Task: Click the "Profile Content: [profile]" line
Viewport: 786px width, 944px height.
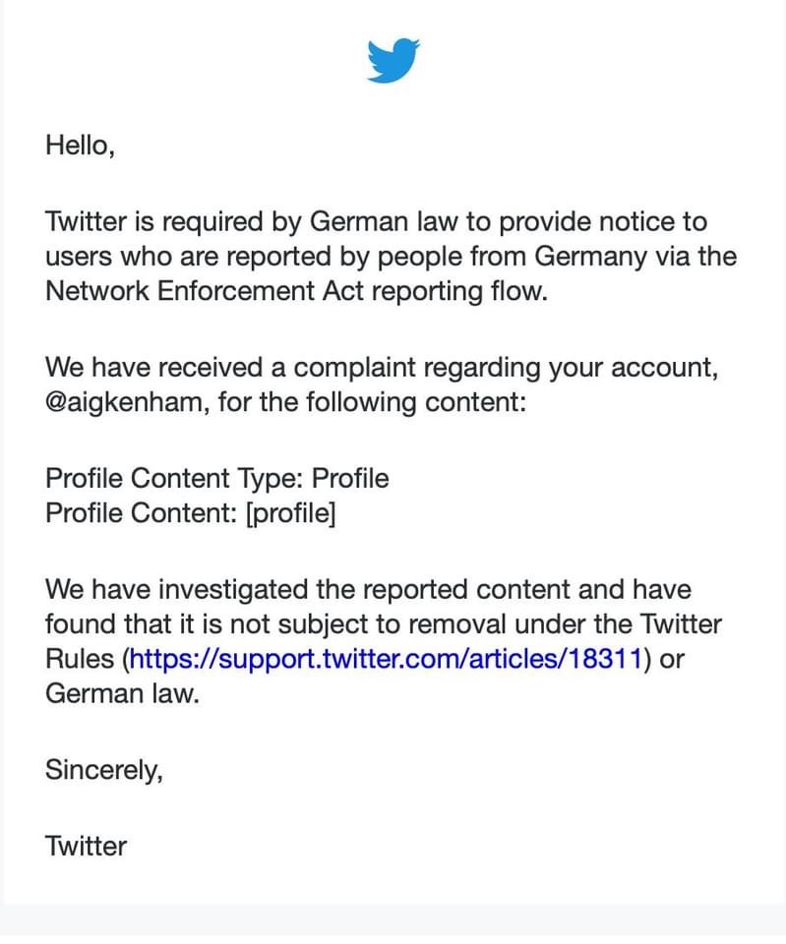Action: coord(190,513)
